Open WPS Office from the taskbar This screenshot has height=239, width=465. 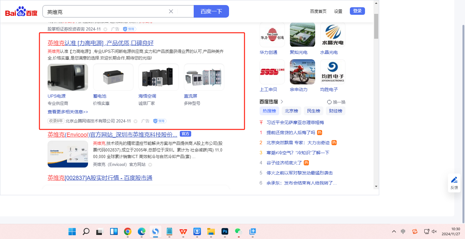click(x=183, y=231)
